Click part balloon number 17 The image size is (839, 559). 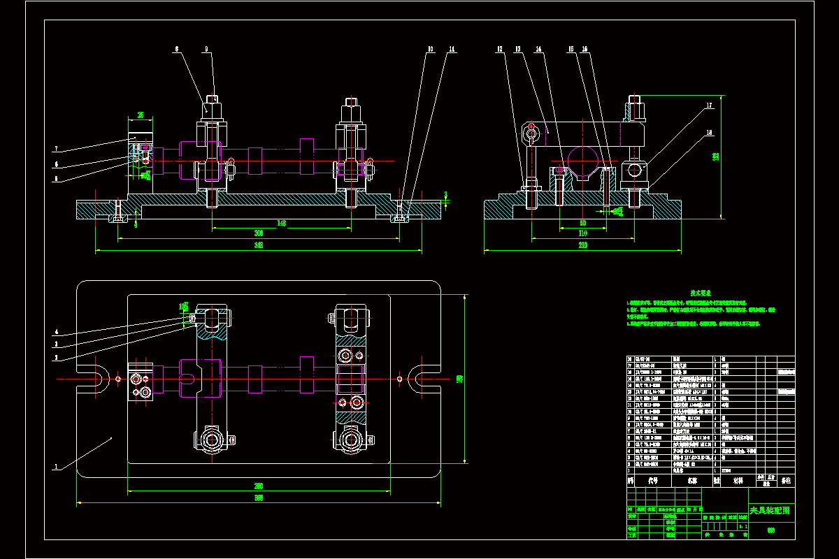[708, 106]
